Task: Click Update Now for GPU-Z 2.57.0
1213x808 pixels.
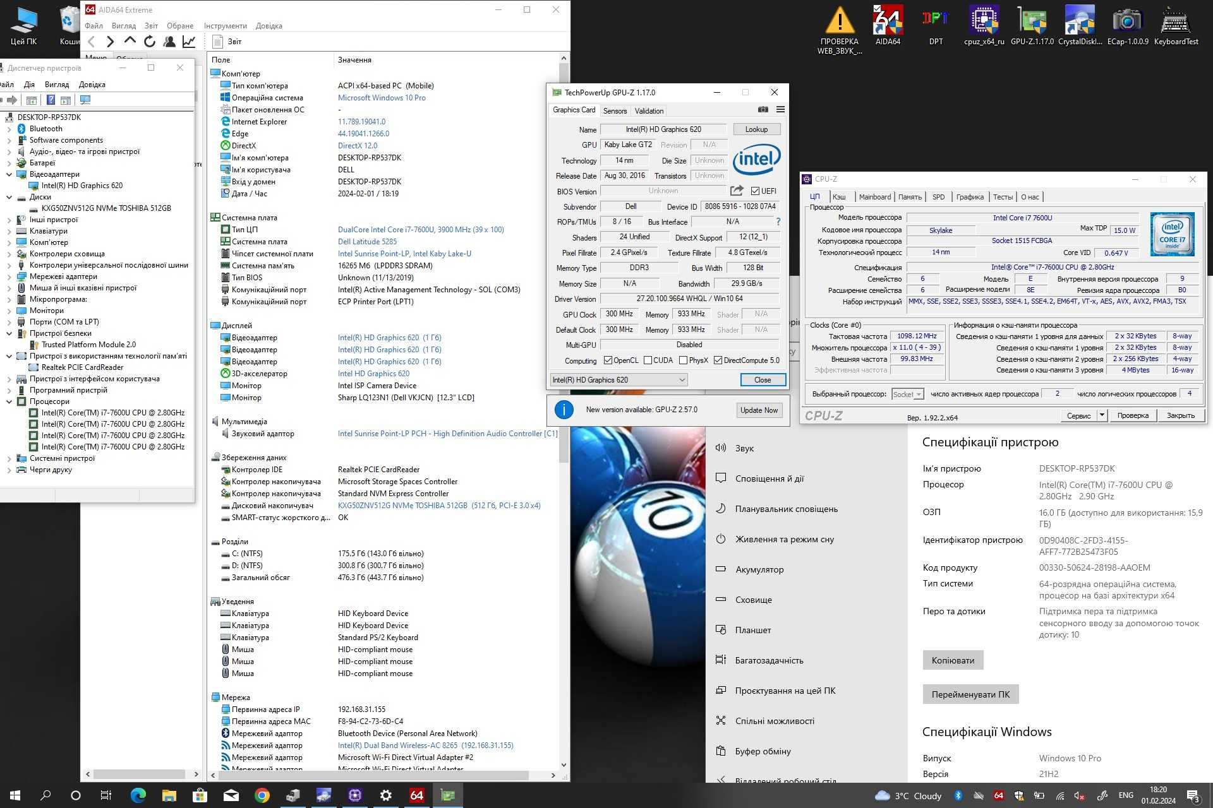Action: (757, 410)
